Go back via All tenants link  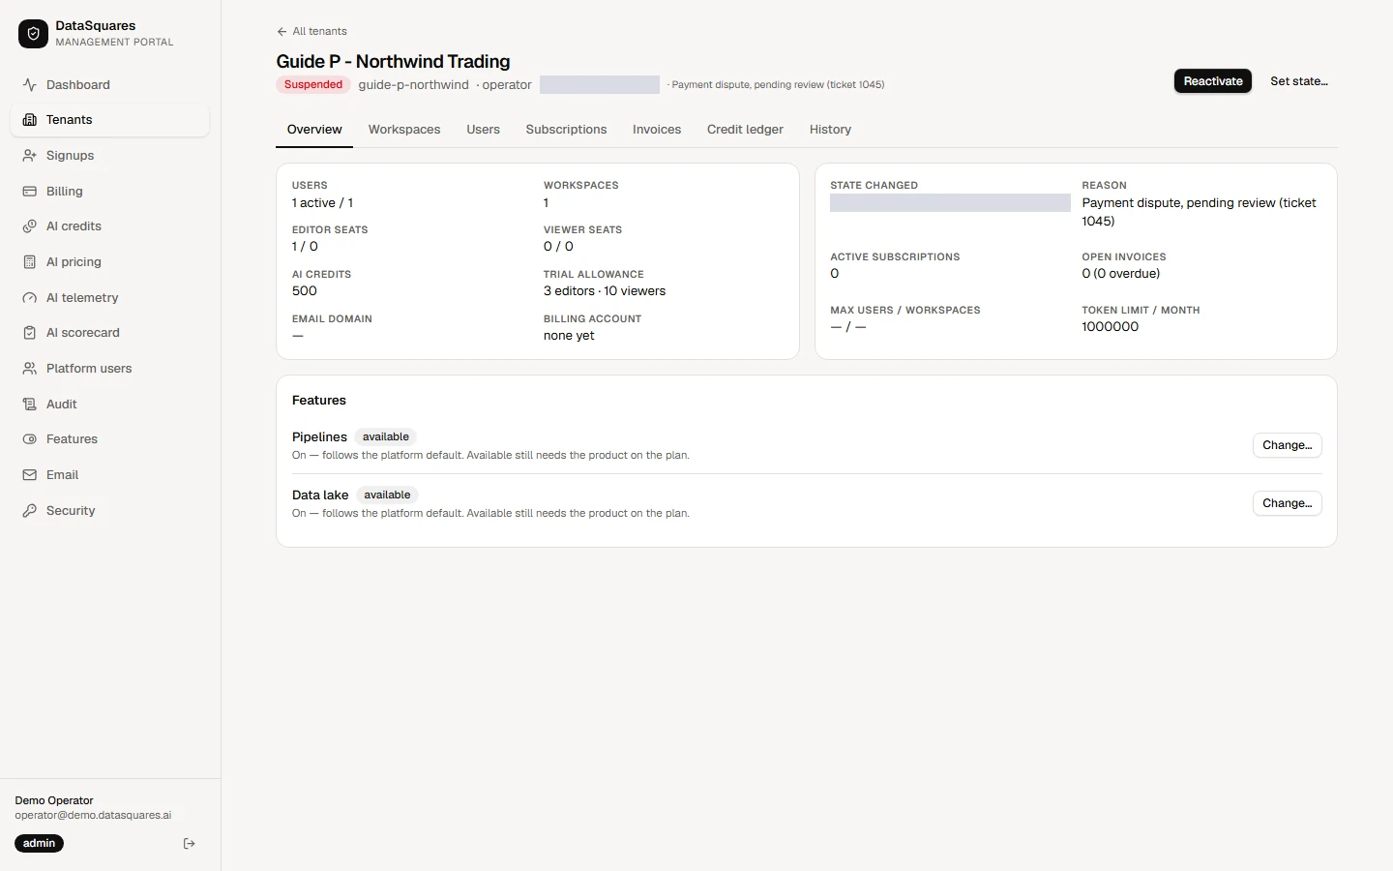(x=311, y=32)
